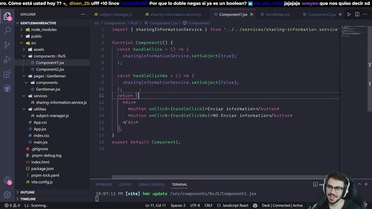Run the code with the play icon
This screenshot has width=372, height=209.
349,15
